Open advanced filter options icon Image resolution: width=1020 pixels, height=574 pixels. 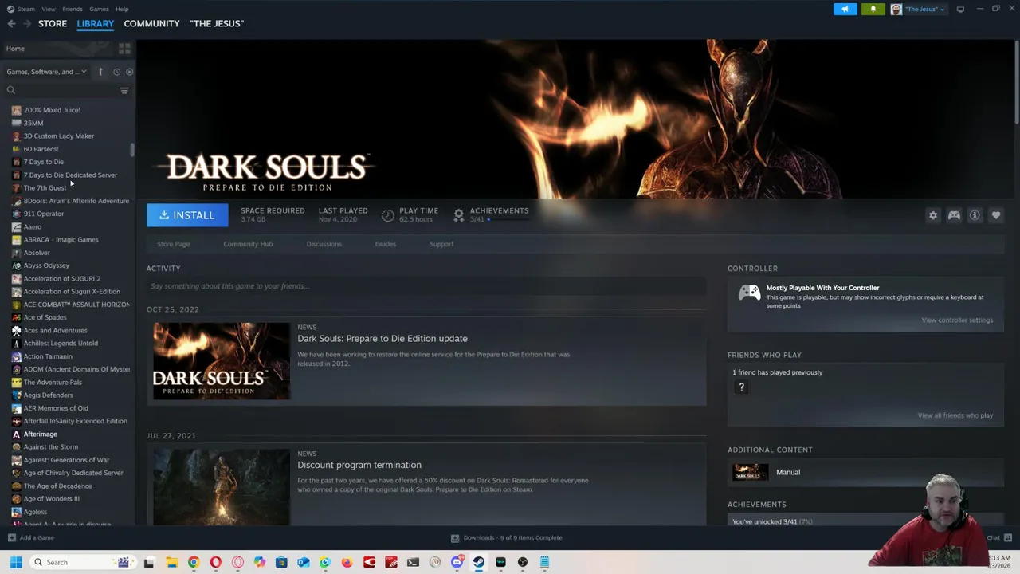click(x=124, y=91)
